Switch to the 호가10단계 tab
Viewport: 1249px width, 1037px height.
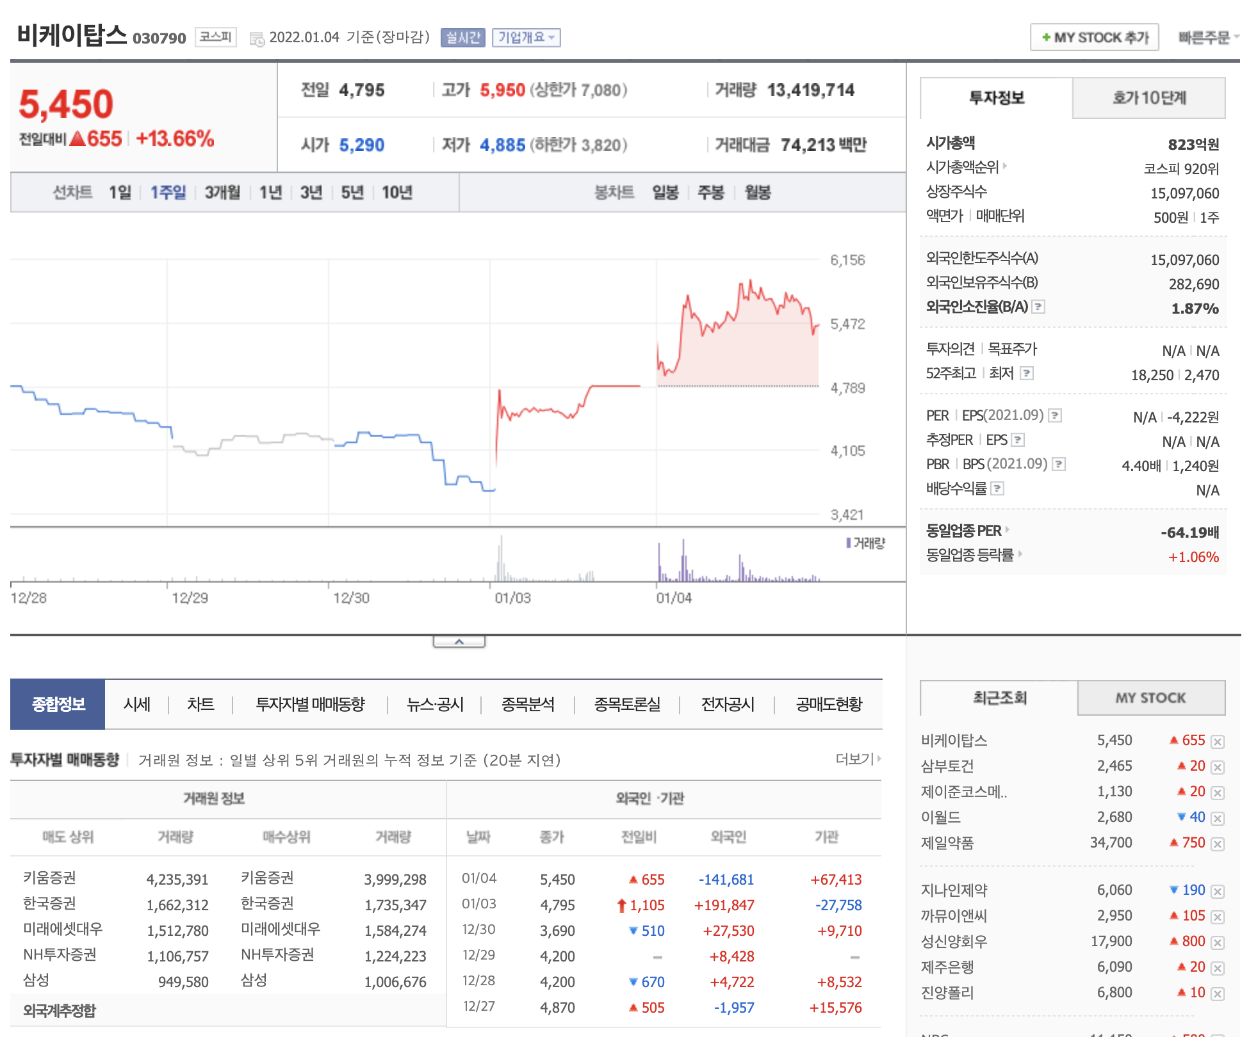(x=1148, y=98)
